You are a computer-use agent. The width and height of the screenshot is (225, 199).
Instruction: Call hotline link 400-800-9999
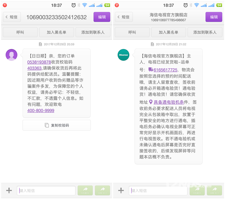pyautogui.click(x=41, y=110)
